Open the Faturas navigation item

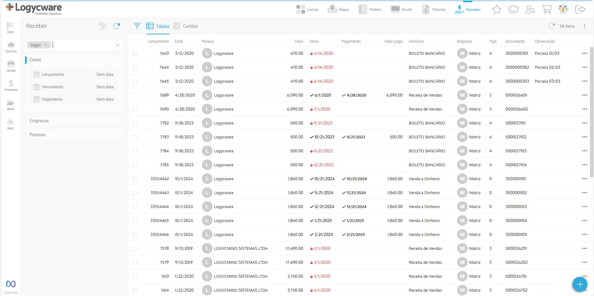pyautogui.click(x=434, y=10)
